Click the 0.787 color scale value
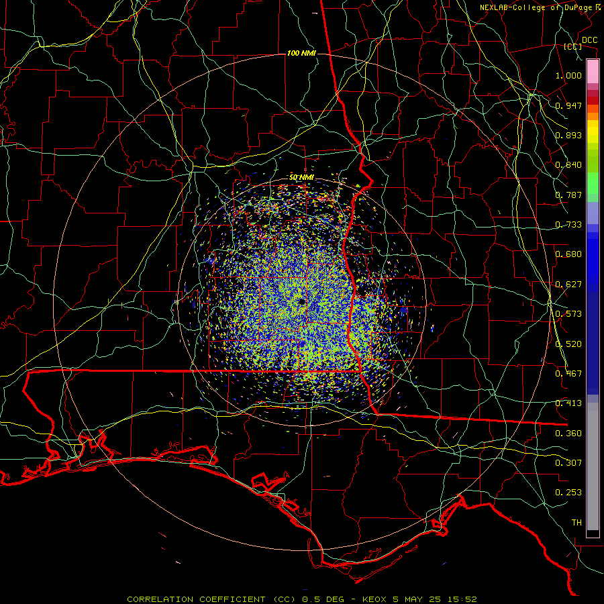 coord(568,195)
